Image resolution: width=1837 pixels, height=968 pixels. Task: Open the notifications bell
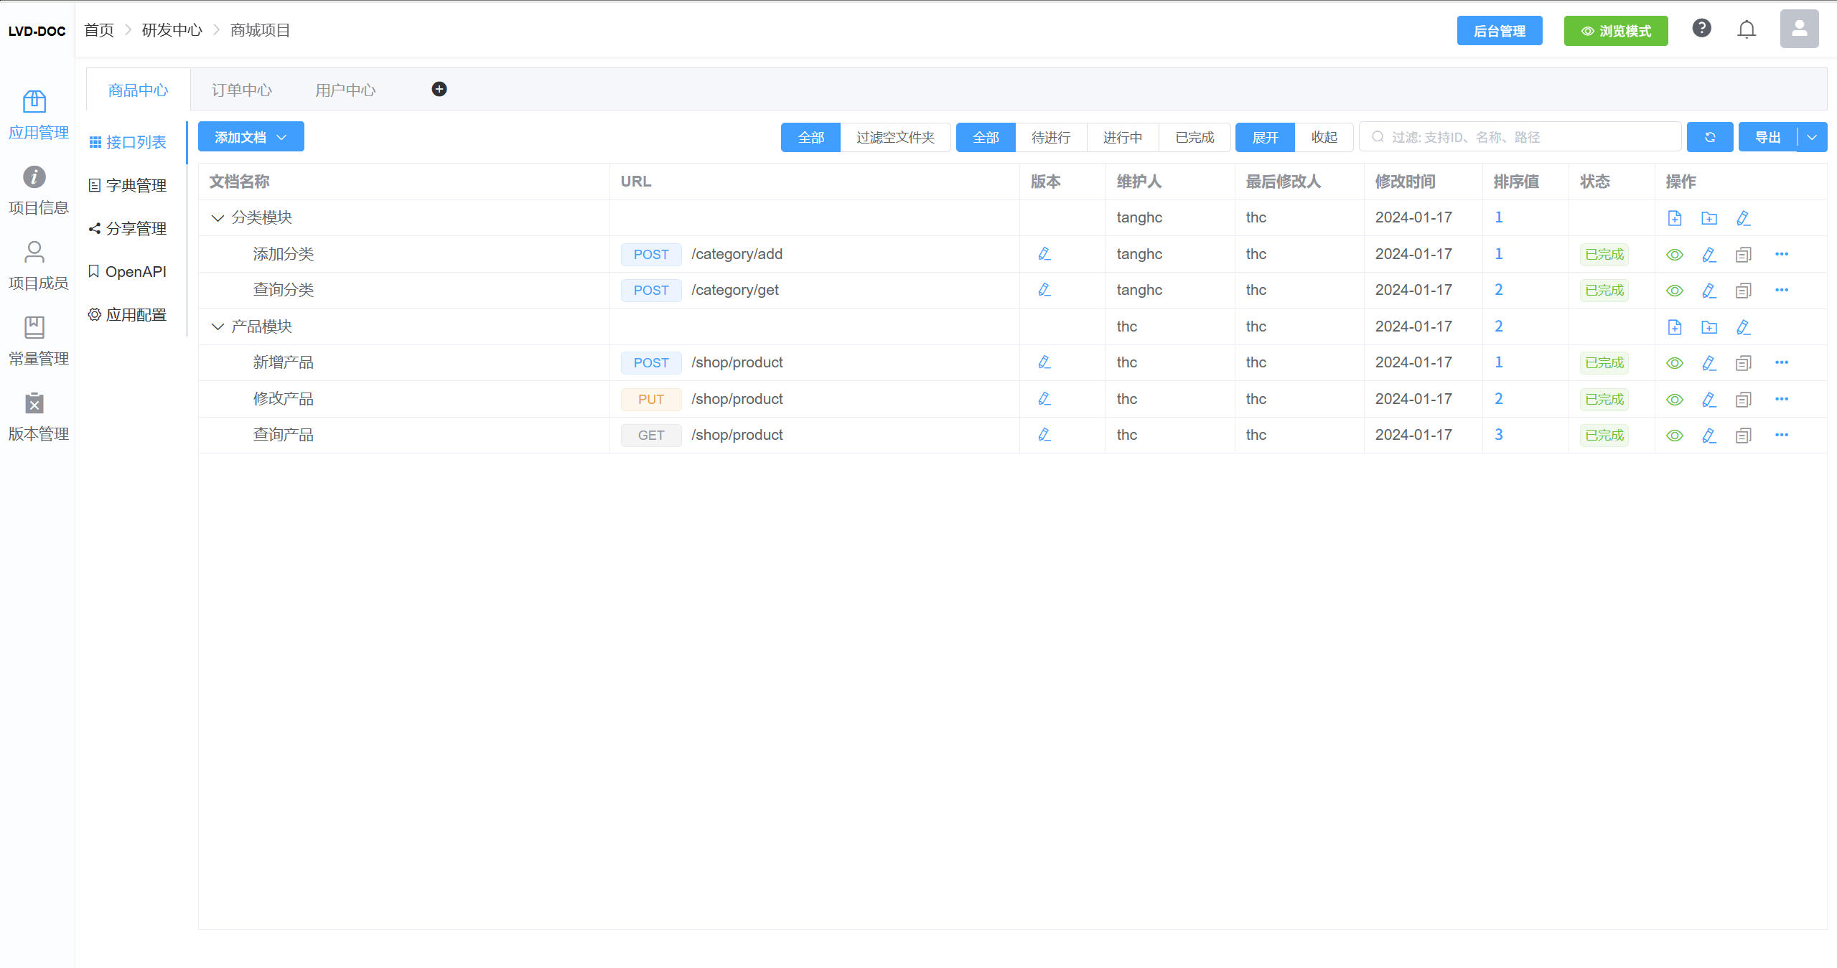1747,29
